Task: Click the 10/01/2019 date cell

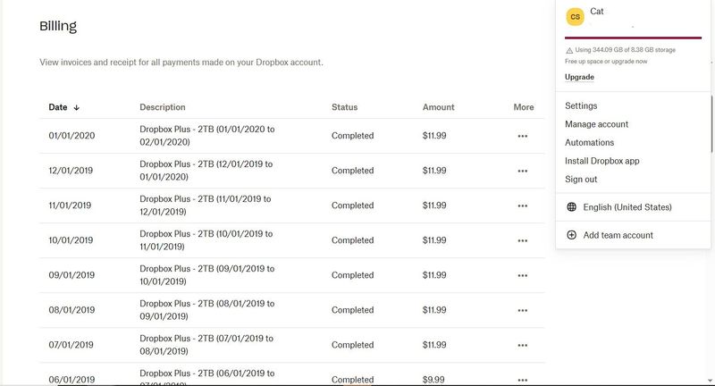Action: click(71, 240)
